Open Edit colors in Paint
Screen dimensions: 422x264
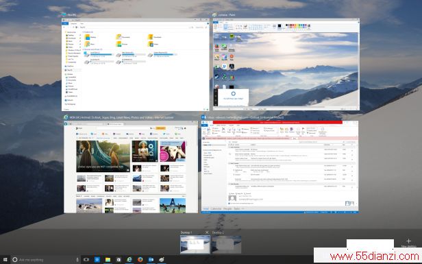pos(309,26)
